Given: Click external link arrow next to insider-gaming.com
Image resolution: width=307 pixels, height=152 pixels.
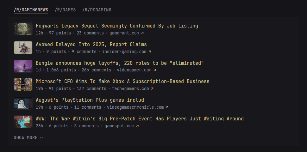Looking at the screenshot, I should 150,52.
